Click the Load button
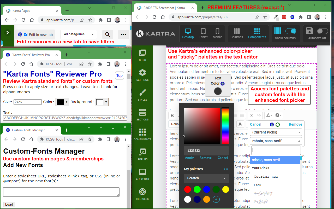The width and height of the screenshot is (334, 209). click(9, 204)
